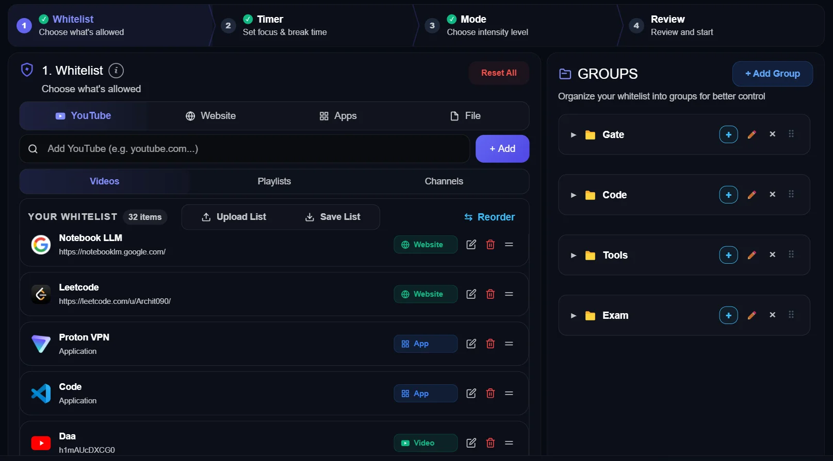Click Save List

click(x=333, y=217)
